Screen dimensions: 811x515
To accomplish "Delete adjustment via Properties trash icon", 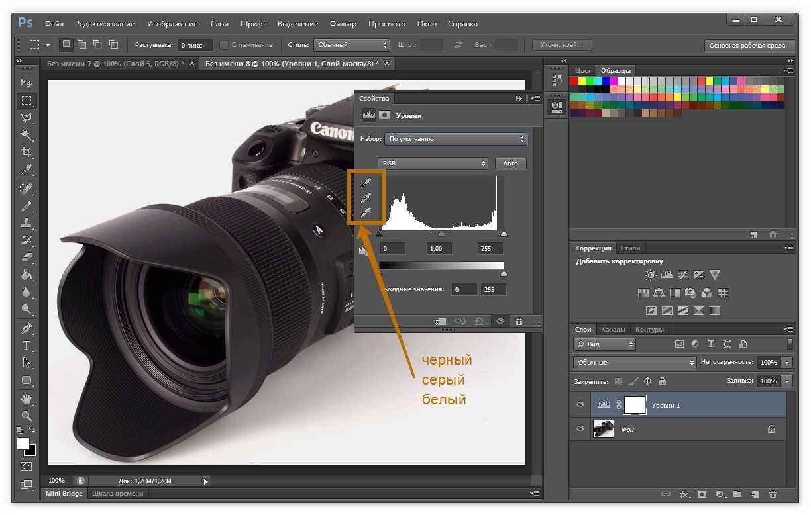I will coord(519,322).
